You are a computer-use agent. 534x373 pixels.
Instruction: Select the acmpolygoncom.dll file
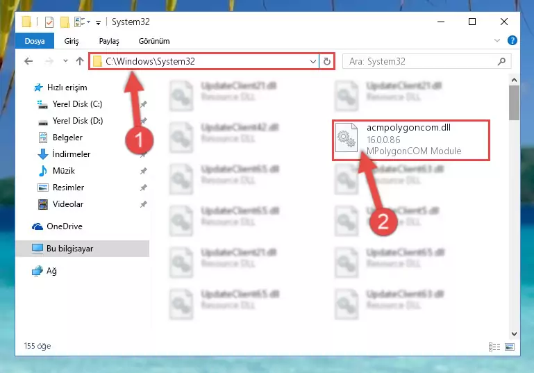(411, 140)
